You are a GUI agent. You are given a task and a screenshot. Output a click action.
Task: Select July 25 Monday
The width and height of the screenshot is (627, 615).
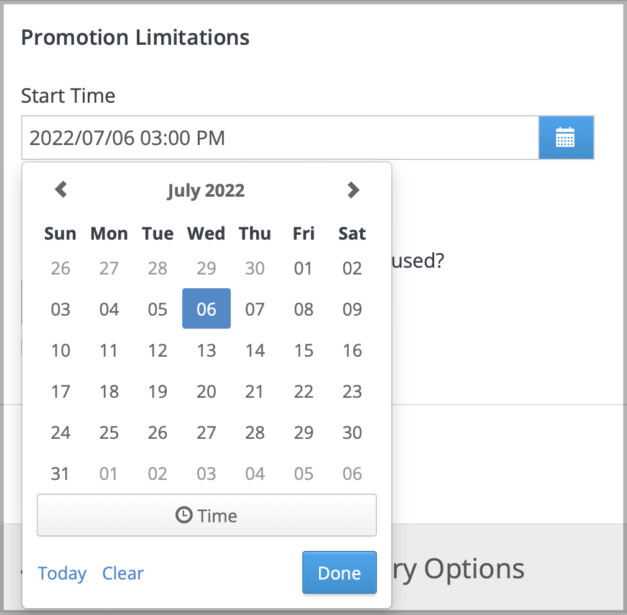pos(109,433)
